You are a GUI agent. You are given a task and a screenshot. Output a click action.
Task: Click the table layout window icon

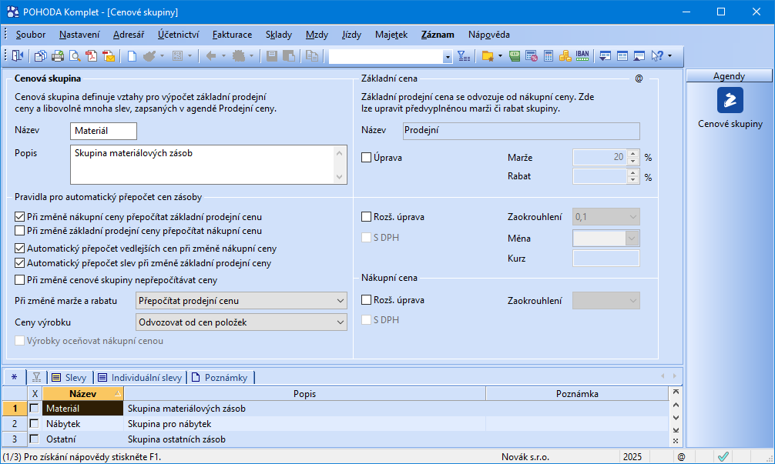[x=622, y=55]
